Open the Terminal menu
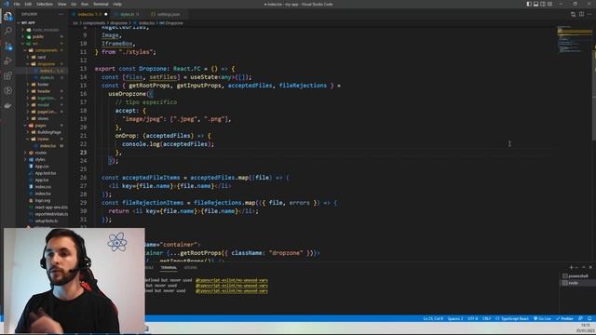The width and height of the screenshot is (596, 335). point(101,4)
